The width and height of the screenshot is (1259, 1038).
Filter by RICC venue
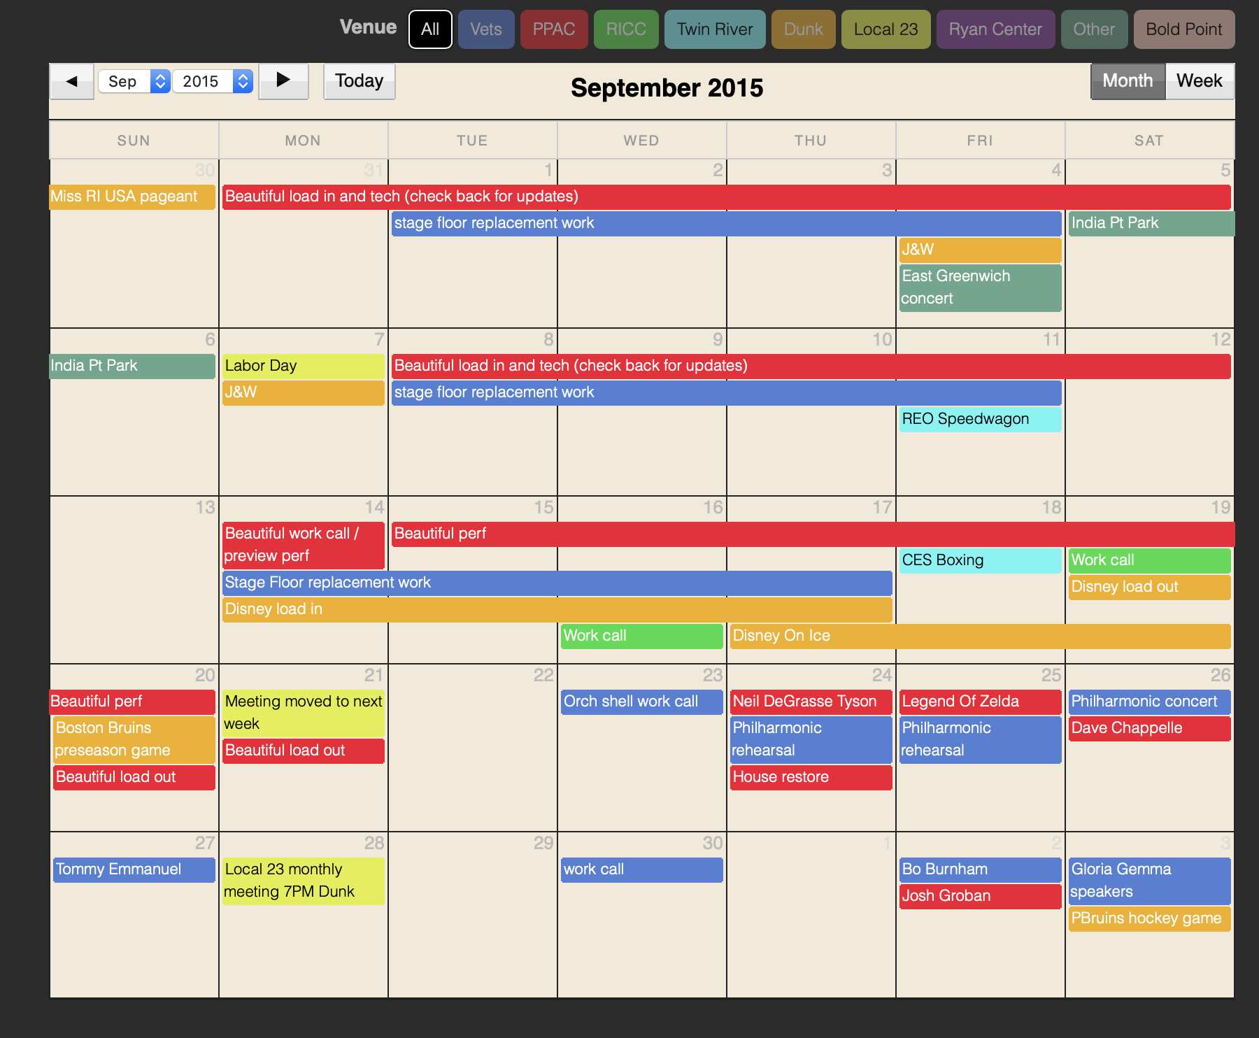click(x=626, y=29)
